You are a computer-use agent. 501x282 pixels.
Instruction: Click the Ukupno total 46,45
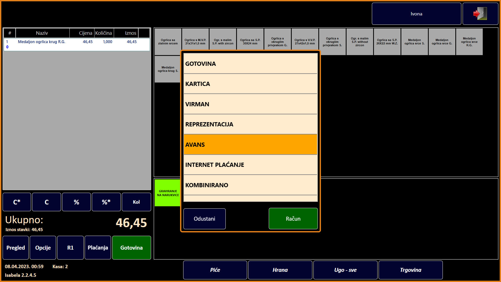point(131,223)
